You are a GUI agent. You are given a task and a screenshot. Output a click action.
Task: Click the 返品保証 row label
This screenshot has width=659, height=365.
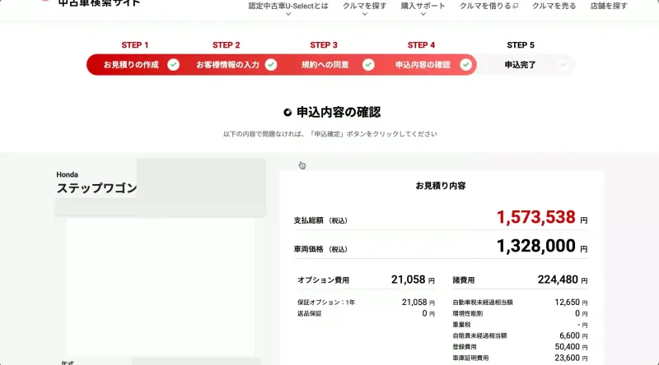[x=310, y=313]
